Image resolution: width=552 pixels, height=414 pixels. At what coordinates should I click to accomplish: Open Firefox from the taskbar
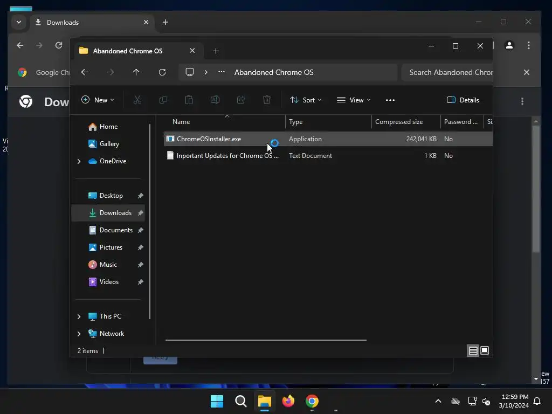click(x=288, y=401)
